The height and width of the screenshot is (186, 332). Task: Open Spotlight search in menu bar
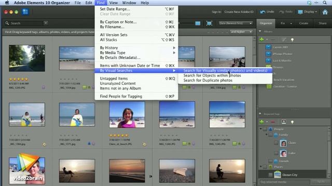click(325, 3)
